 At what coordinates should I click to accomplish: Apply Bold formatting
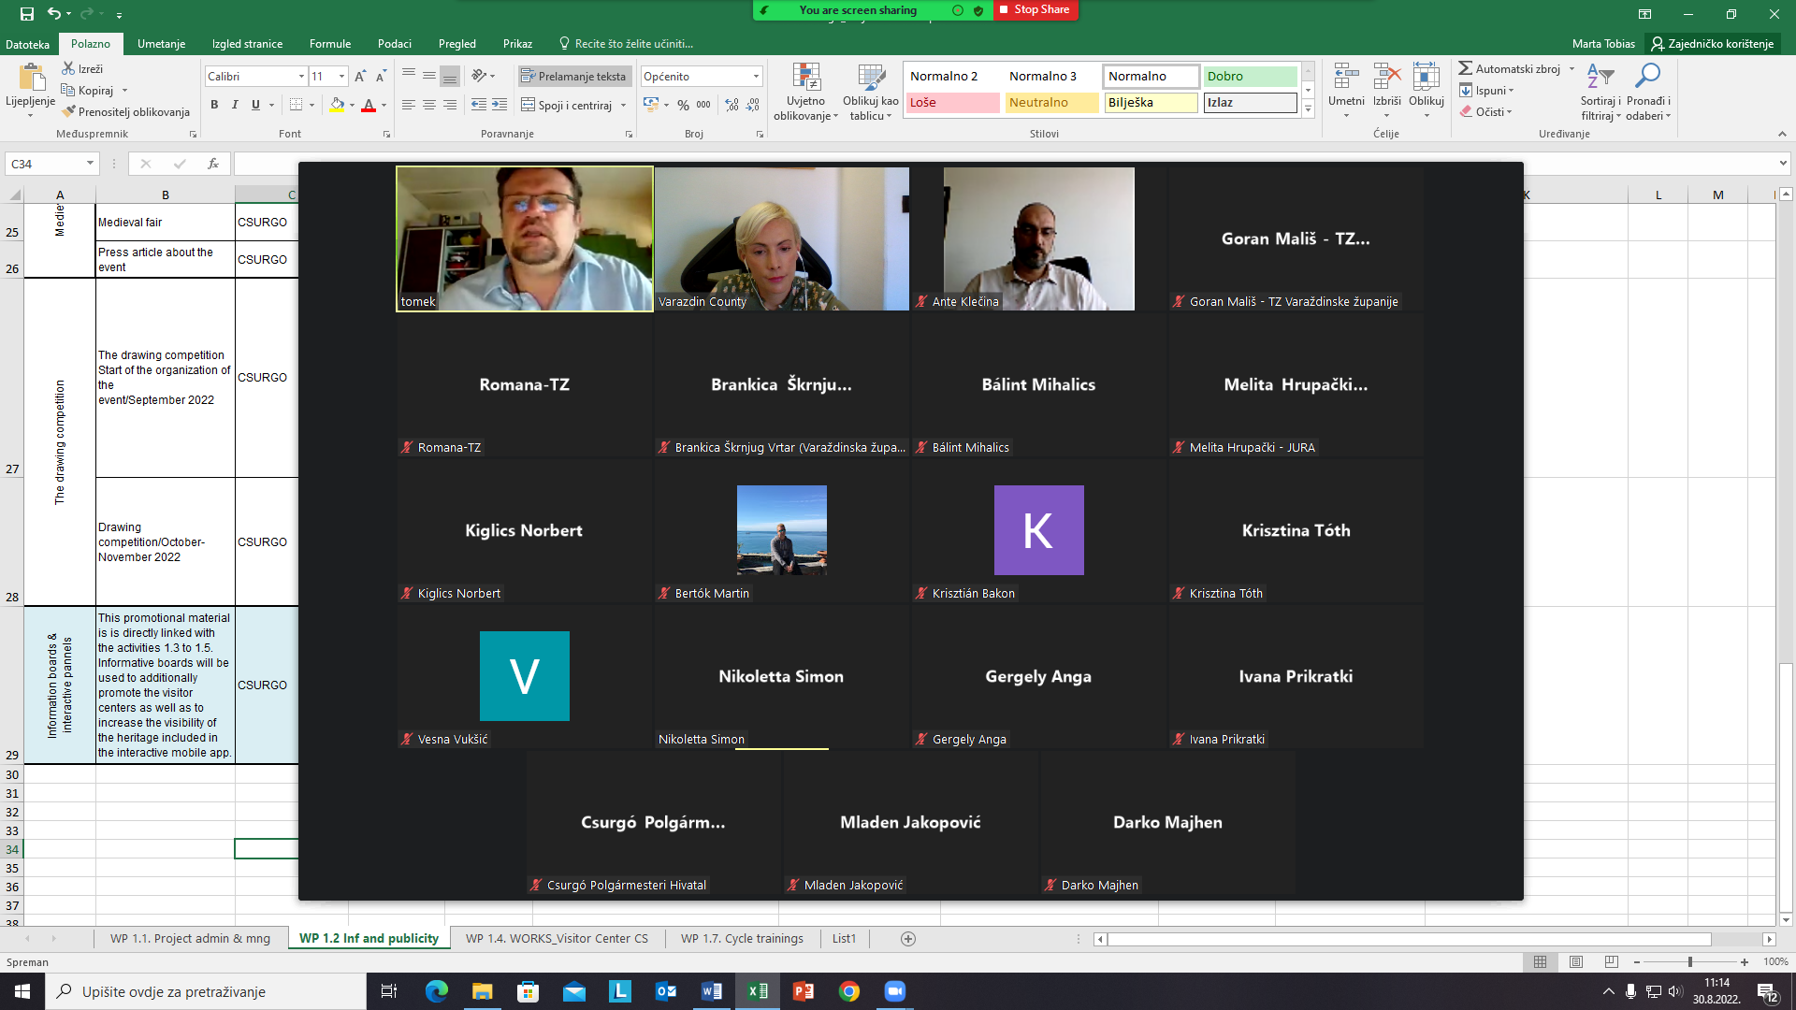click(x=214, y=105)
